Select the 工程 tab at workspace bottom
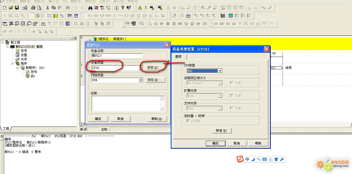The width and height of the screenshot is (352, 174). [x=6, y=129]
